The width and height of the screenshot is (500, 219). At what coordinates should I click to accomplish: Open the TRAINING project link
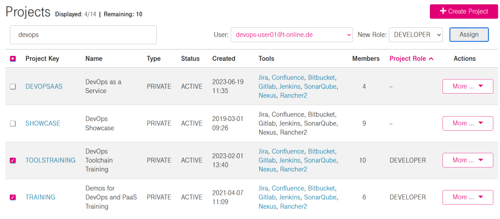click(x=40, y=197)
